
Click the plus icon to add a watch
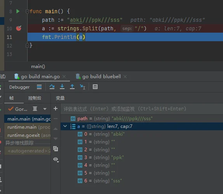(x=56, y=108)
